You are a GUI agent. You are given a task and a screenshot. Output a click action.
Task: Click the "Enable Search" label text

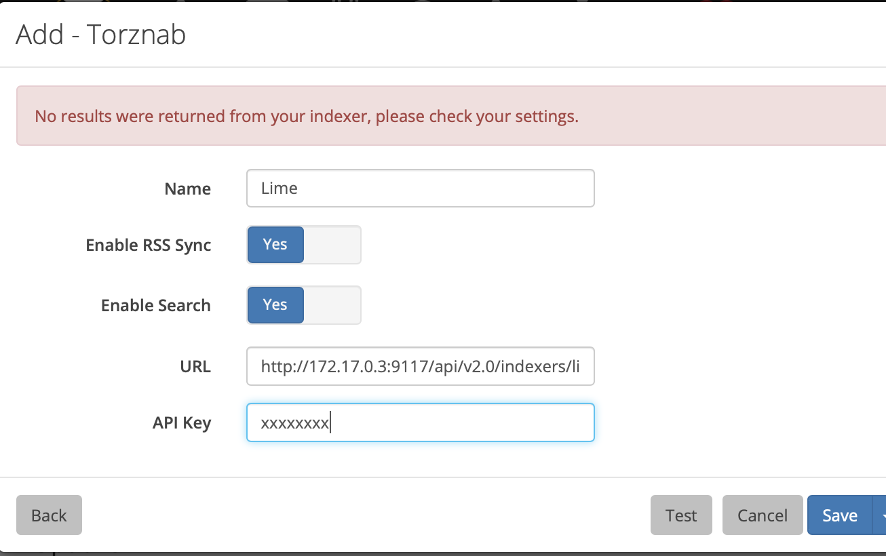click(156, 306)
